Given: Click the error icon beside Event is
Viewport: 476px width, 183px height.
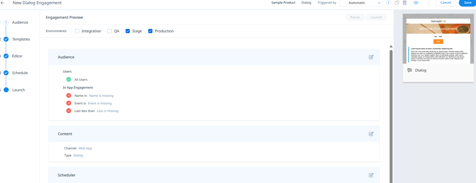Looking at the screenshot, I should 68,103.
